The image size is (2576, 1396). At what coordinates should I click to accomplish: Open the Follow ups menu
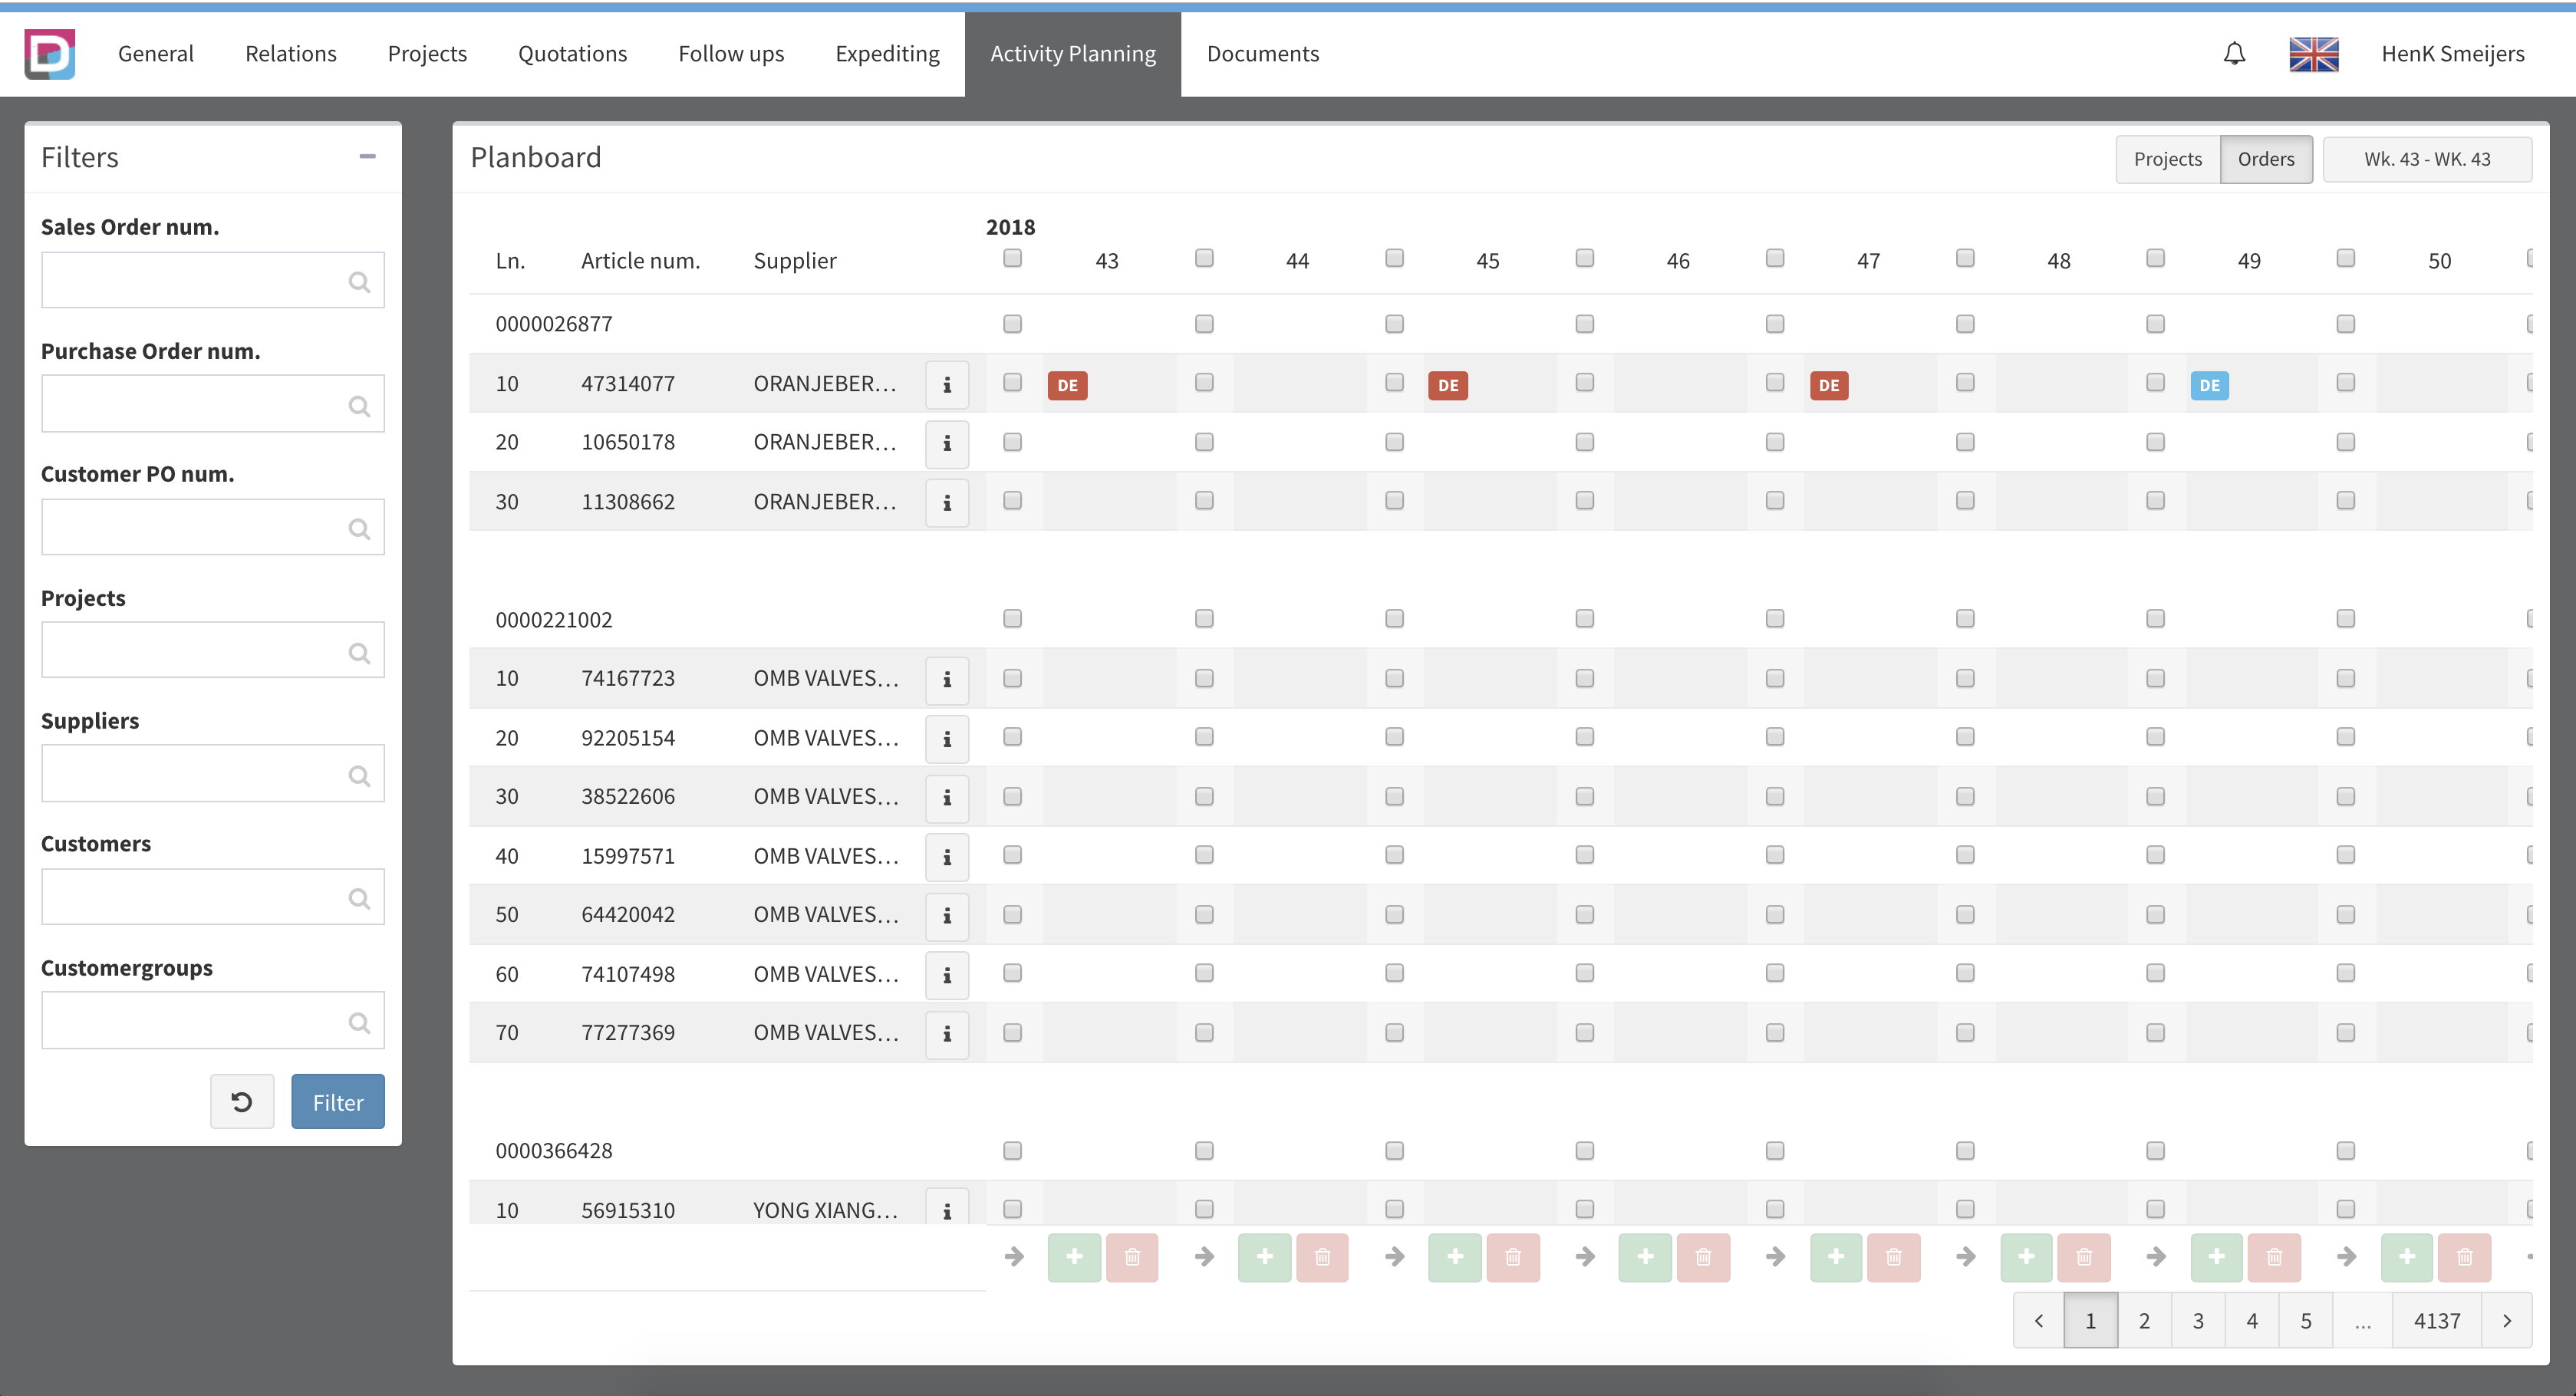coord(731,54)
